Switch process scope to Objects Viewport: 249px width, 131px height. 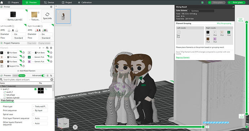22,75
